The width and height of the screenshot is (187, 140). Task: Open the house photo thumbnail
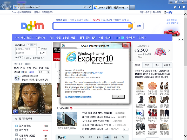(x=67, y=119)
